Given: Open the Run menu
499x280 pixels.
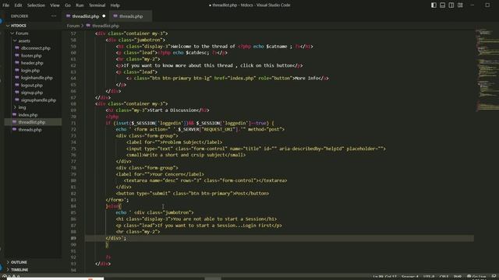Looking at the screenshot, I should tap(80, 5).
